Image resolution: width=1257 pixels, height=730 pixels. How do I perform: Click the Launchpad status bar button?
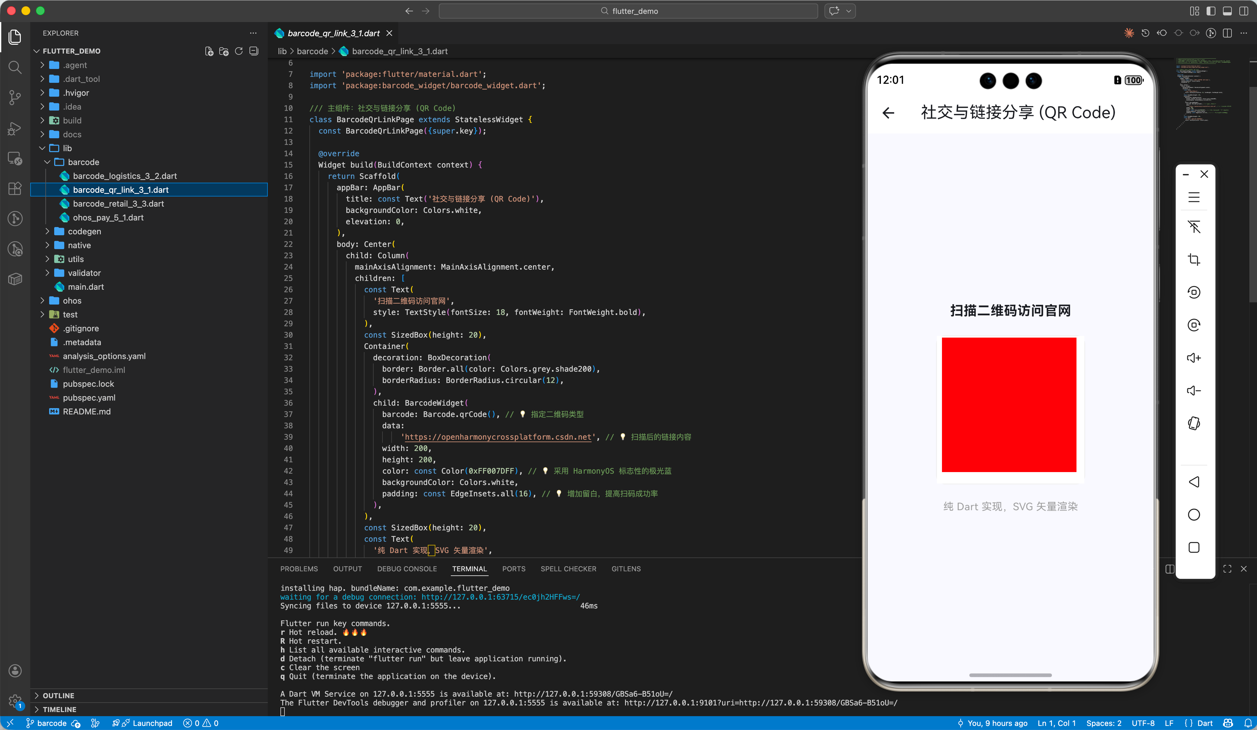click(x=152, y=723)
